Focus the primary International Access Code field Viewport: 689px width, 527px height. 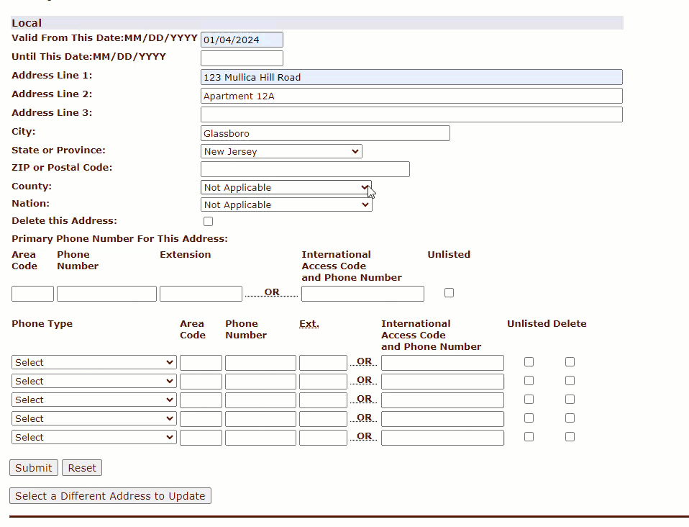[x=362, y=294]
